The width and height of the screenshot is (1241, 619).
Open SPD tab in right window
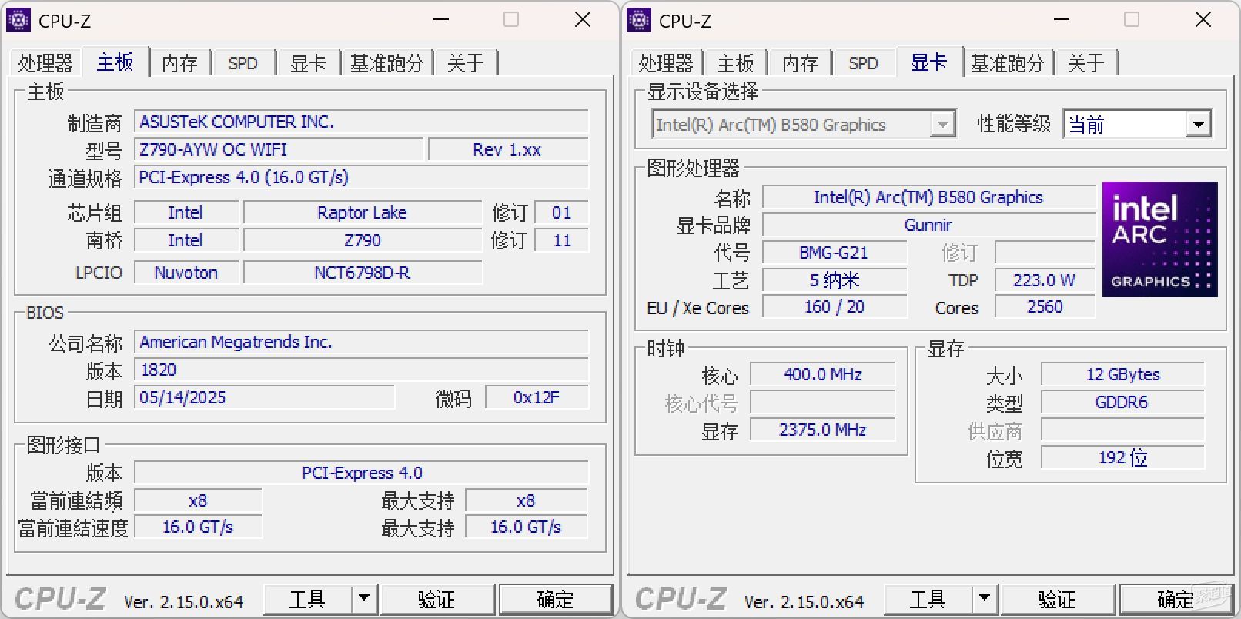tap(864, 63)
